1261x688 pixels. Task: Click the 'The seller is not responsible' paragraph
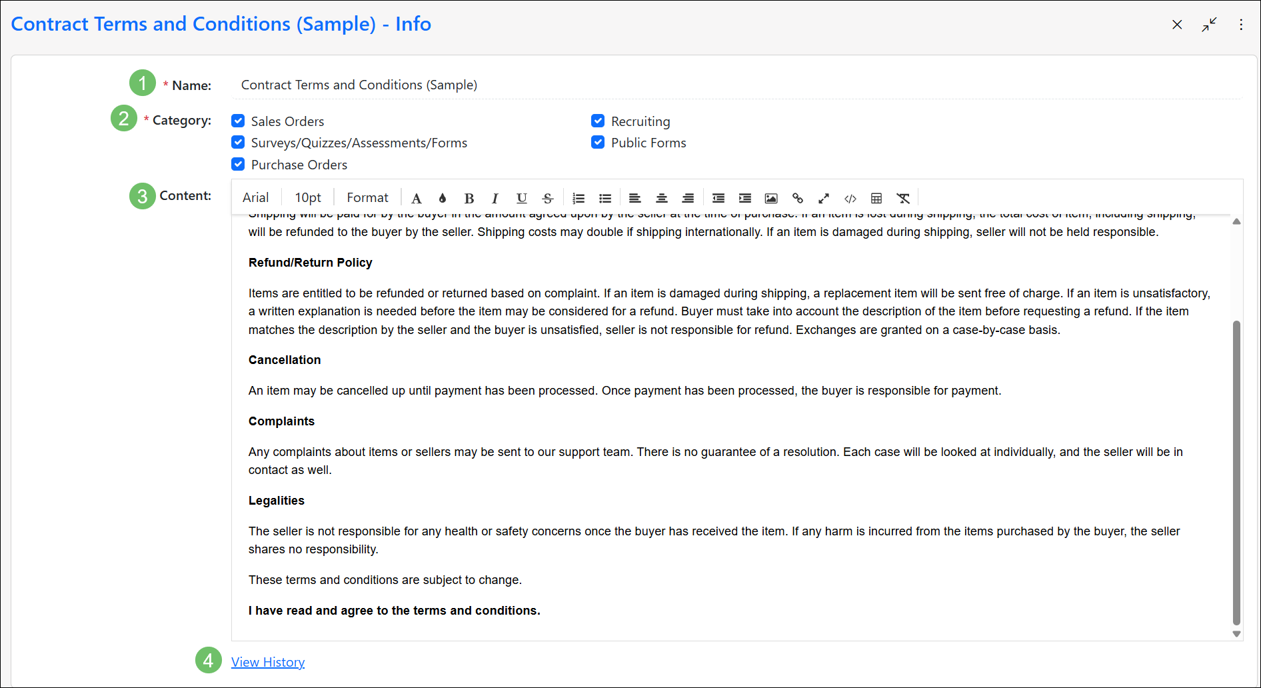coord(714,540)
